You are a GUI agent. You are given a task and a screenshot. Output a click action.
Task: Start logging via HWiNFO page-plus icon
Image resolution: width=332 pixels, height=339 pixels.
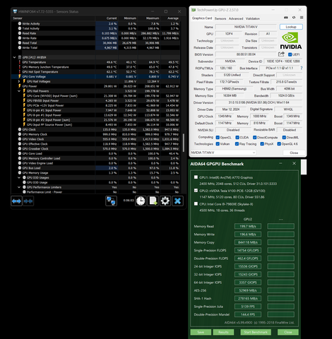pos(153,201)
